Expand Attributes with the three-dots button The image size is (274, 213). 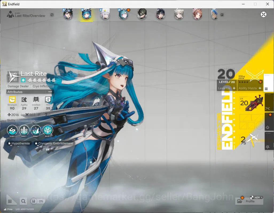pos(50,92)
